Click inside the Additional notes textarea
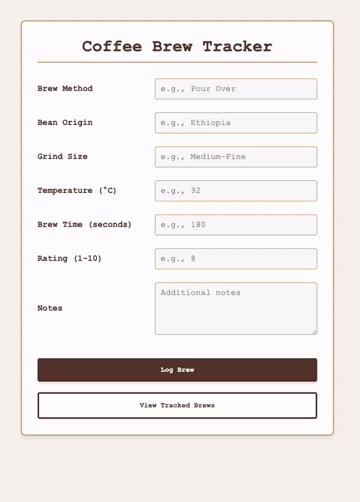This screenshot has height=502, width=360. coord(236,308)
